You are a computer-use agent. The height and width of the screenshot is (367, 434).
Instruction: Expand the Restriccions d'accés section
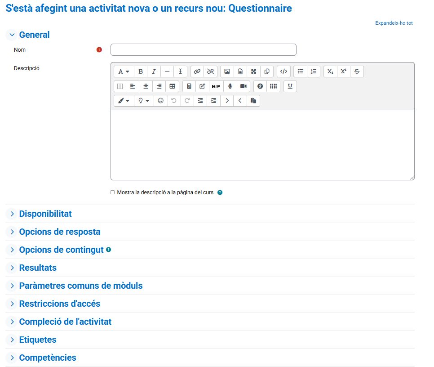[59, 304]
